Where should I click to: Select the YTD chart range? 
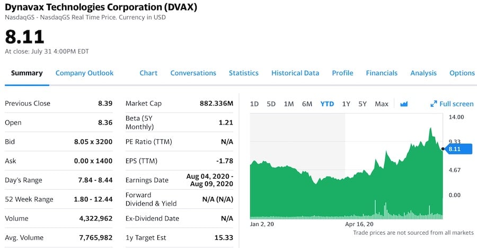(327, 104)
